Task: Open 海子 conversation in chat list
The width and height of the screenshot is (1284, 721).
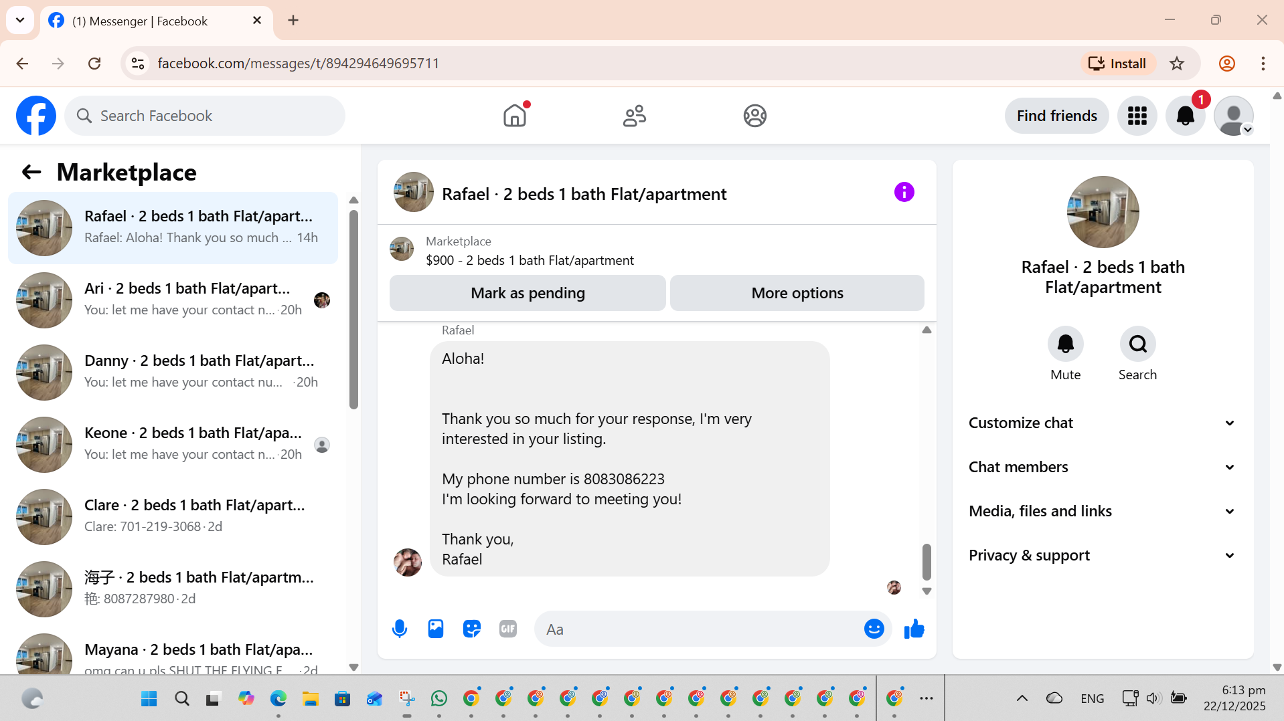Action: coord(173,589)
